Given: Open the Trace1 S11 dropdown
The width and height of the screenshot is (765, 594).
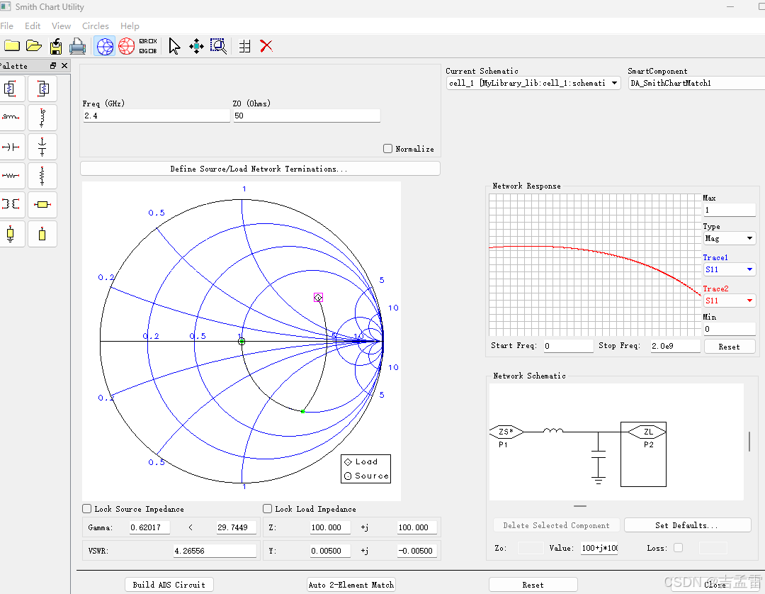Looking at the screenshot, I should click(x=729, y=269).
